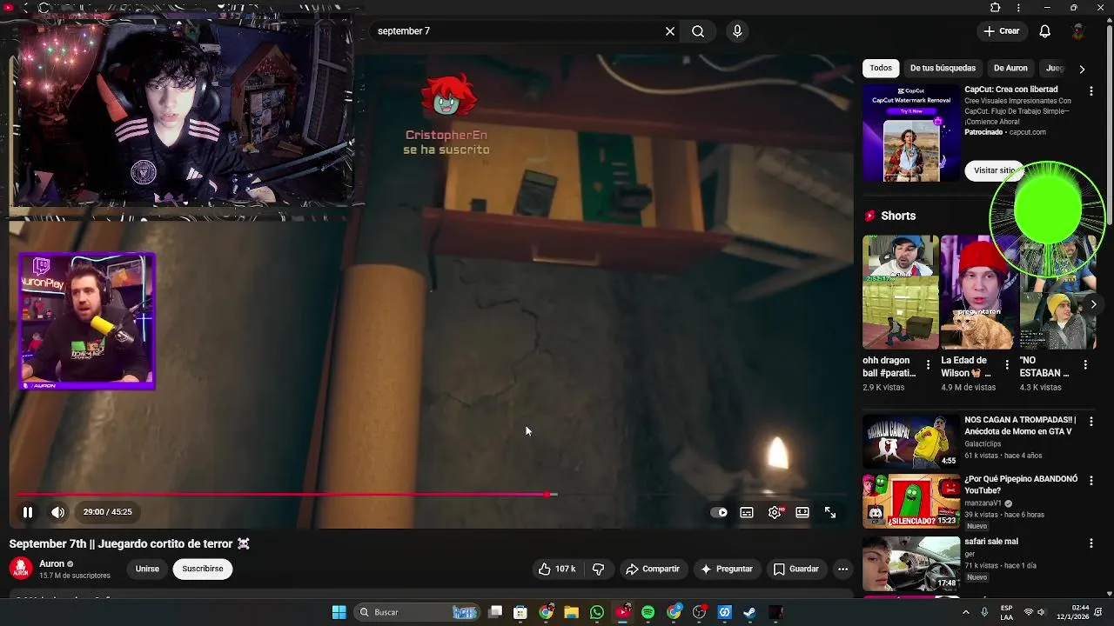Open the notifications bell
This screenshot has height=626, width=1114.
click(x=1045, y=31)
